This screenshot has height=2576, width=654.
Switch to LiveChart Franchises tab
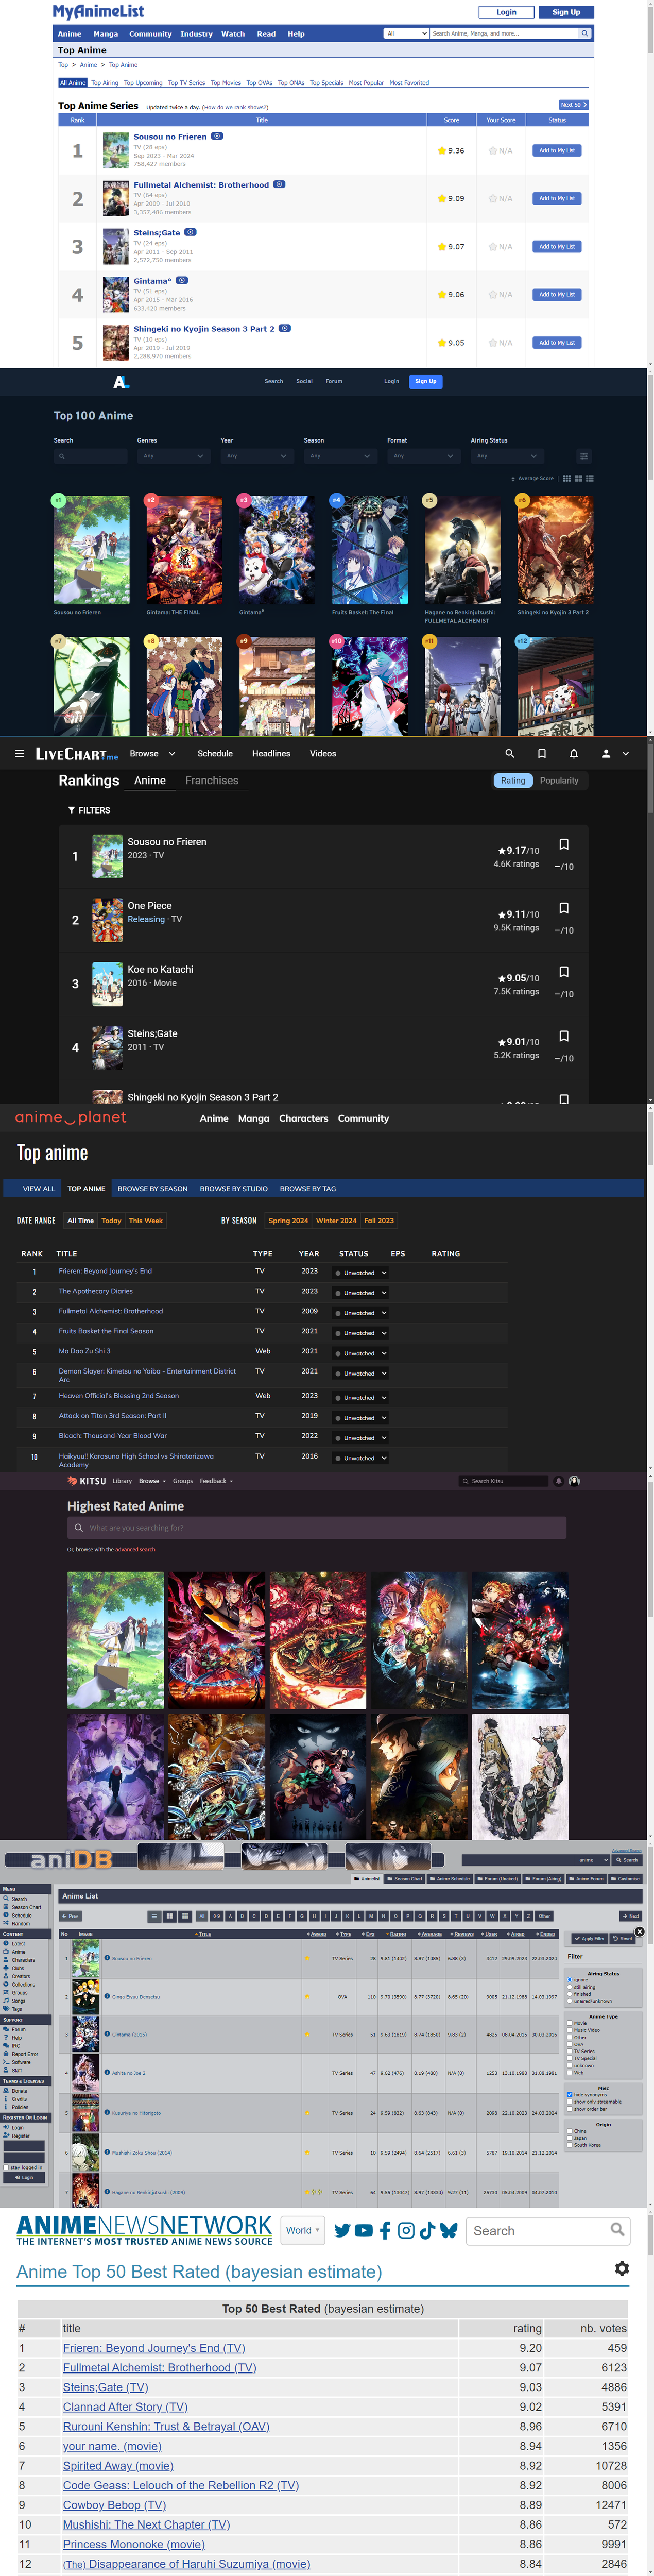(212, 781)
